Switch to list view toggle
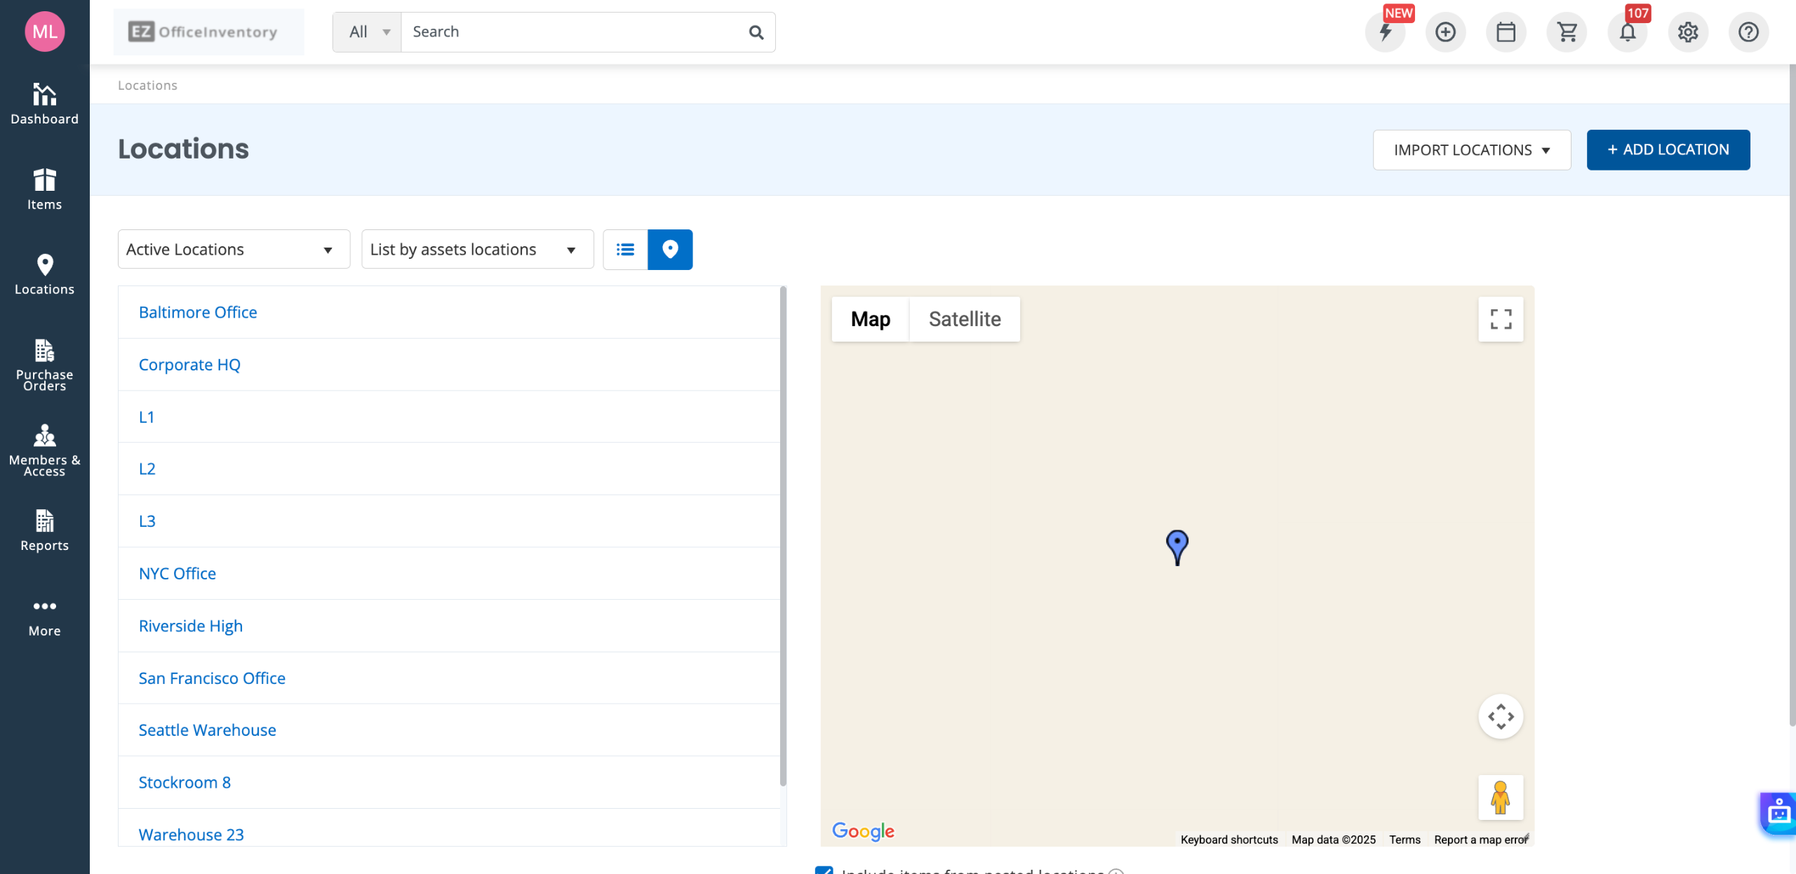 point(625,250)
